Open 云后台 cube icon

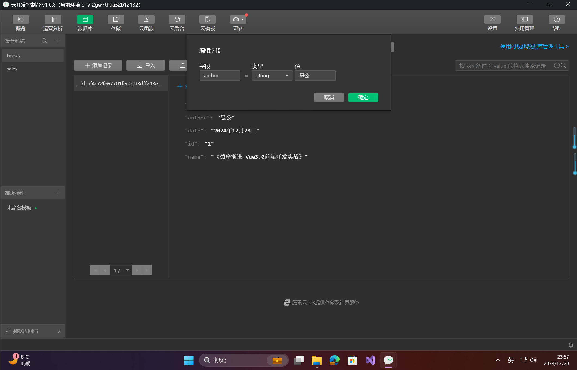177,20
